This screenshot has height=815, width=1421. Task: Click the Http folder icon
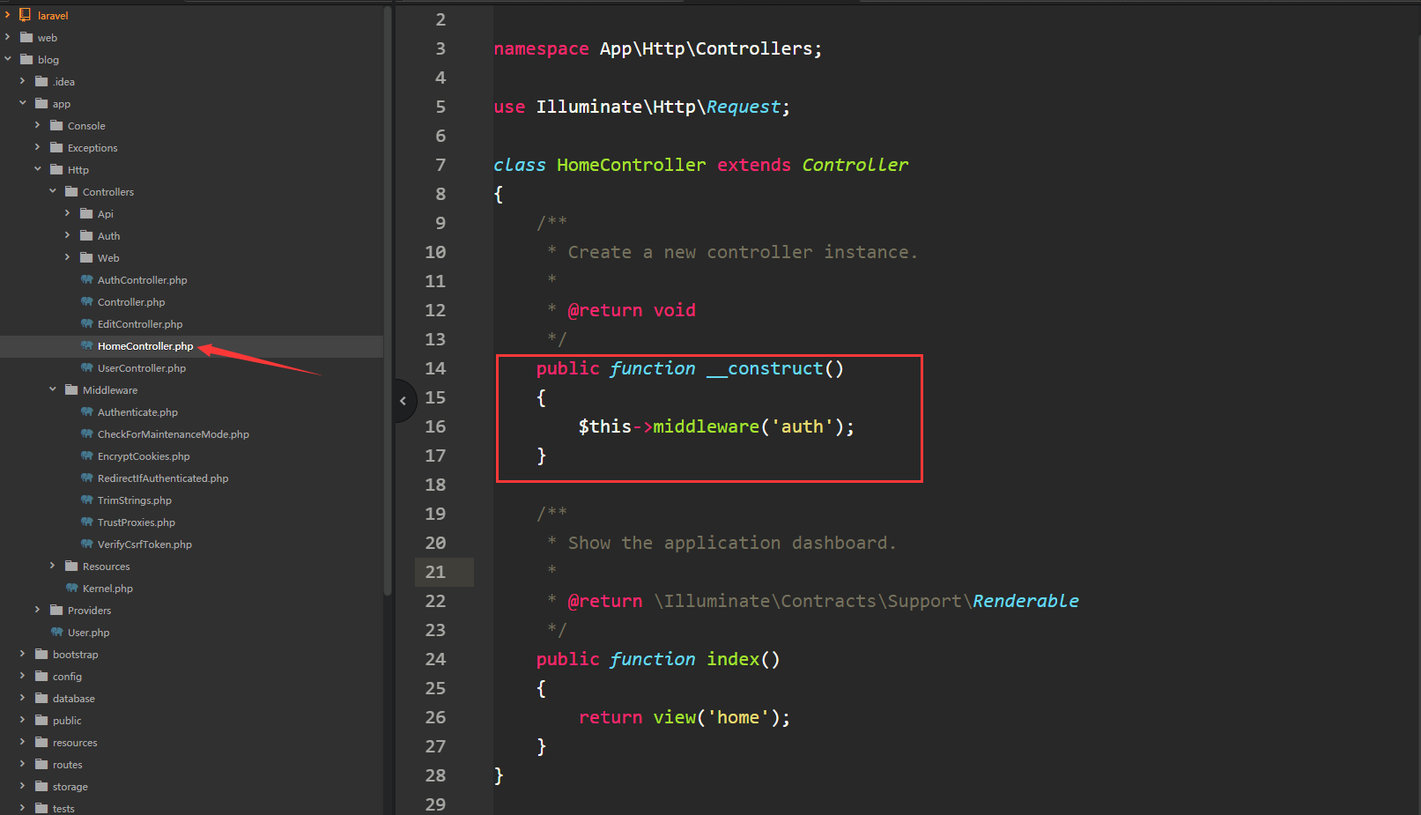pos(56,169)
